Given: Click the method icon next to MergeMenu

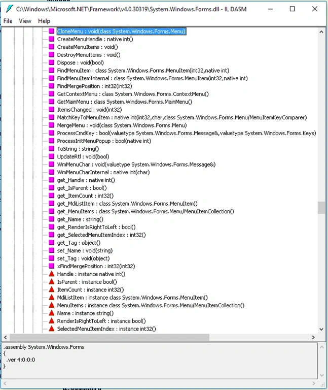Looking at the screenshot, I should click(x=51, y=125).
